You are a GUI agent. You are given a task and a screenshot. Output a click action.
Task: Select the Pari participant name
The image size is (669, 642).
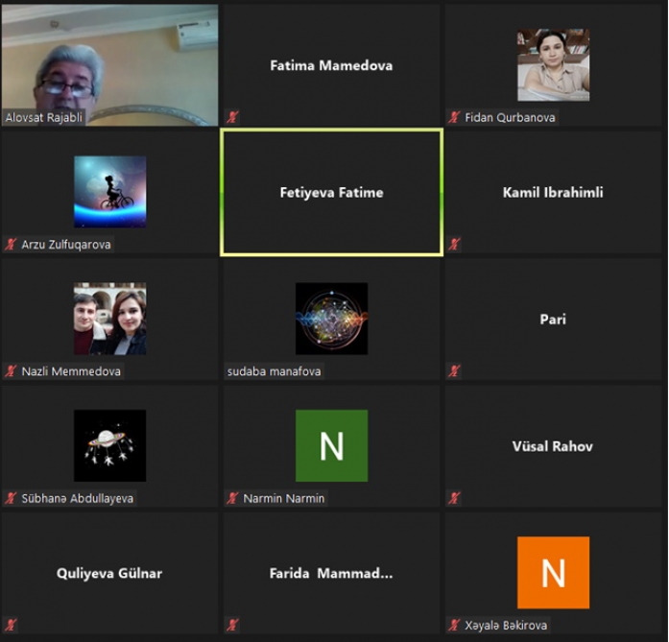(553, 319)
